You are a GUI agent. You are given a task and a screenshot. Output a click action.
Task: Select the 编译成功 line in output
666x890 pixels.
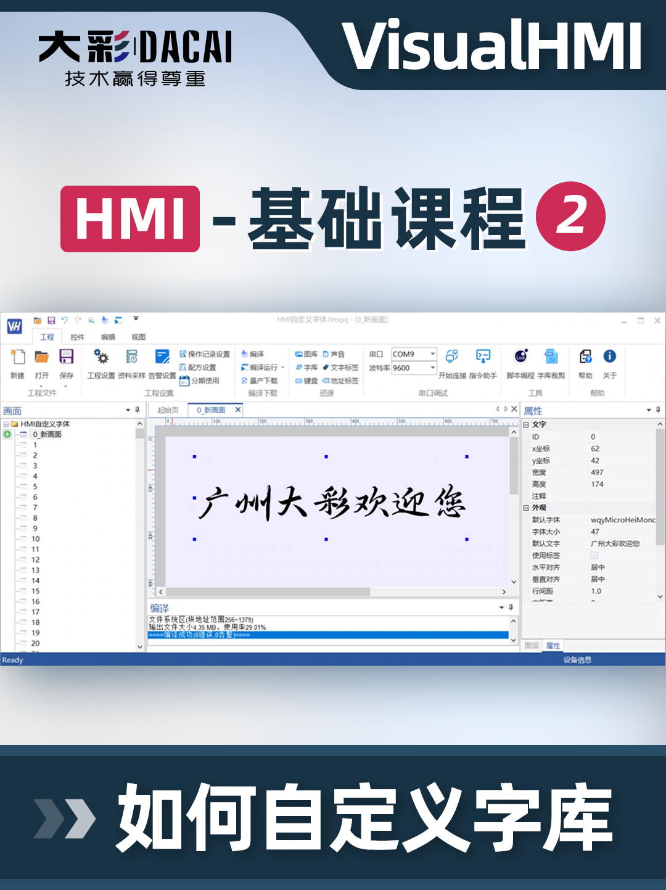click(x=328, y=635)
